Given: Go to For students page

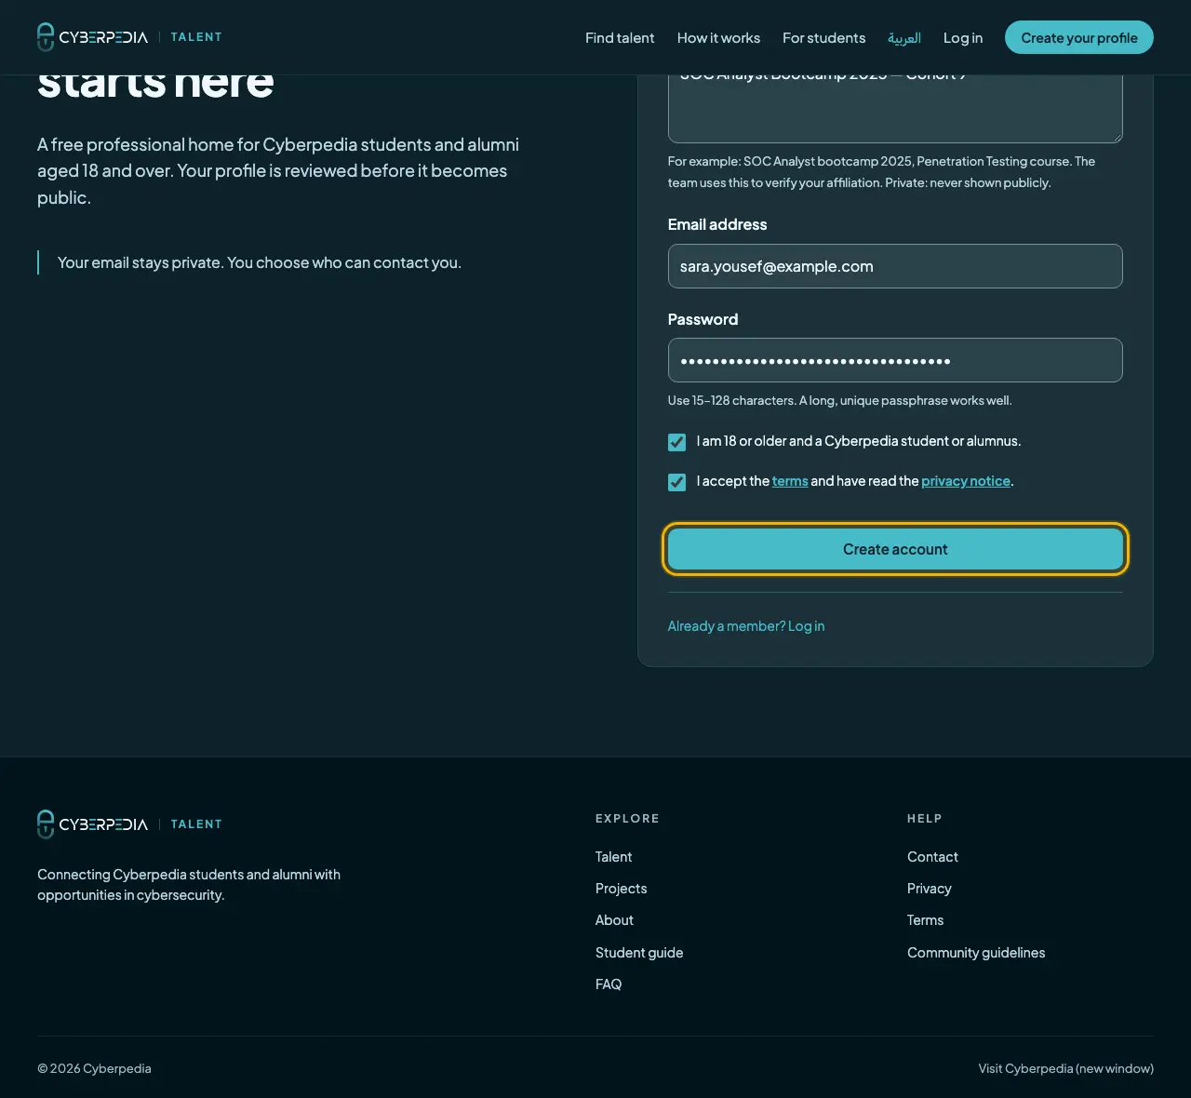Looking at the screenshot, I should pos(823,38).
